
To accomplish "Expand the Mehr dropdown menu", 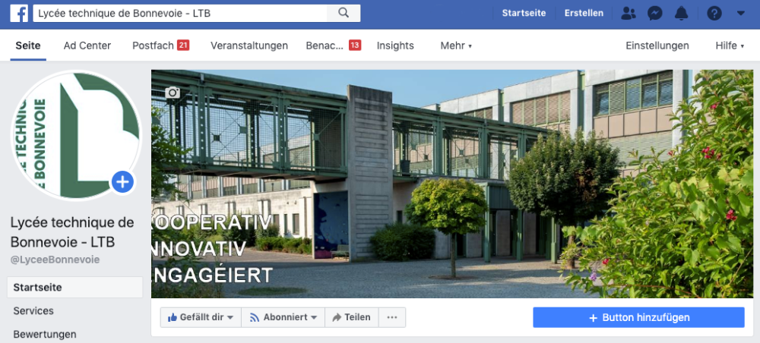I will pos(456,46).
